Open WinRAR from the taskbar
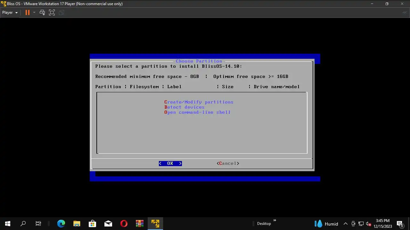Image resolution: width=410 pixels, height=230 pixels. click(x=139, y=224)
